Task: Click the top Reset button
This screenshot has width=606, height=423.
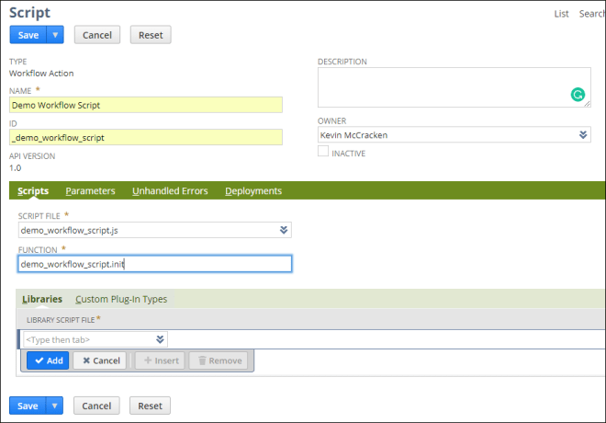Action: (x=150, y=35)
